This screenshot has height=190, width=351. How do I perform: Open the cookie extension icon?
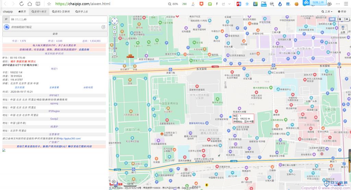coord(296,4)
